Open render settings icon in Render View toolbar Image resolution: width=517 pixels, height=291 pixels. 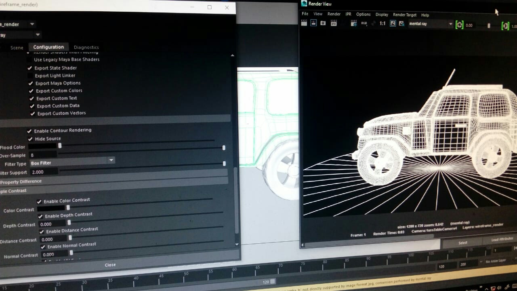coord(354,23)
